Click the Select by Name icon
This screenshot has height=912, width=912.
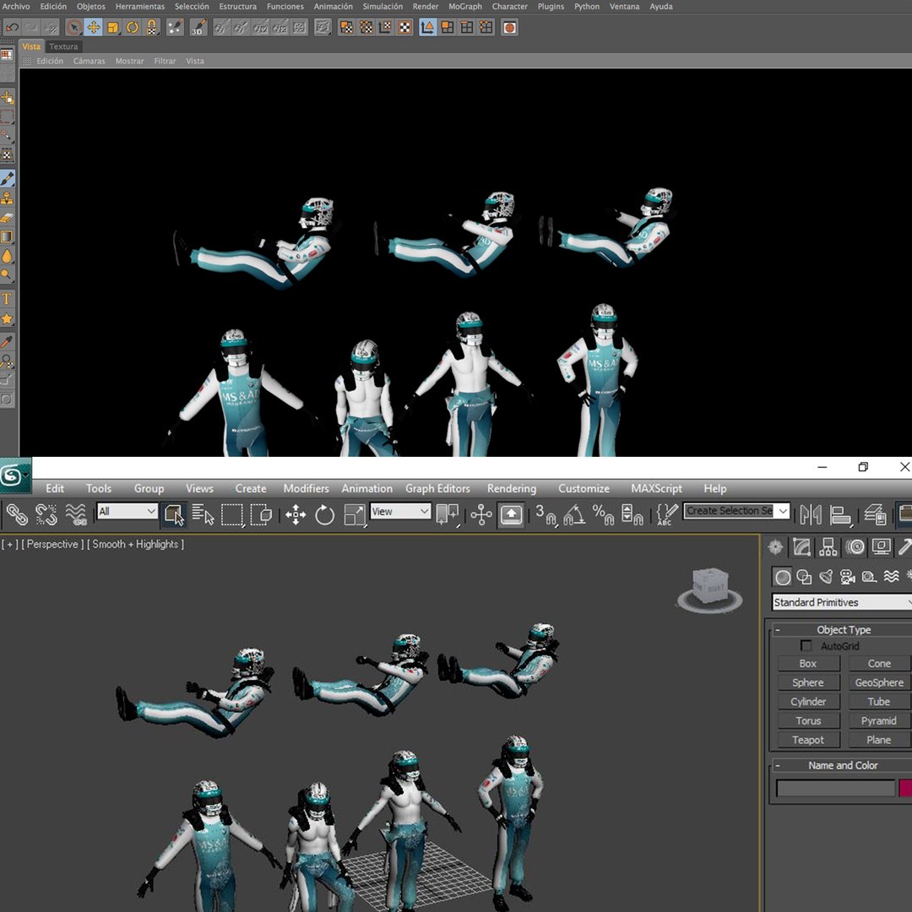click(x=203, y=515)
